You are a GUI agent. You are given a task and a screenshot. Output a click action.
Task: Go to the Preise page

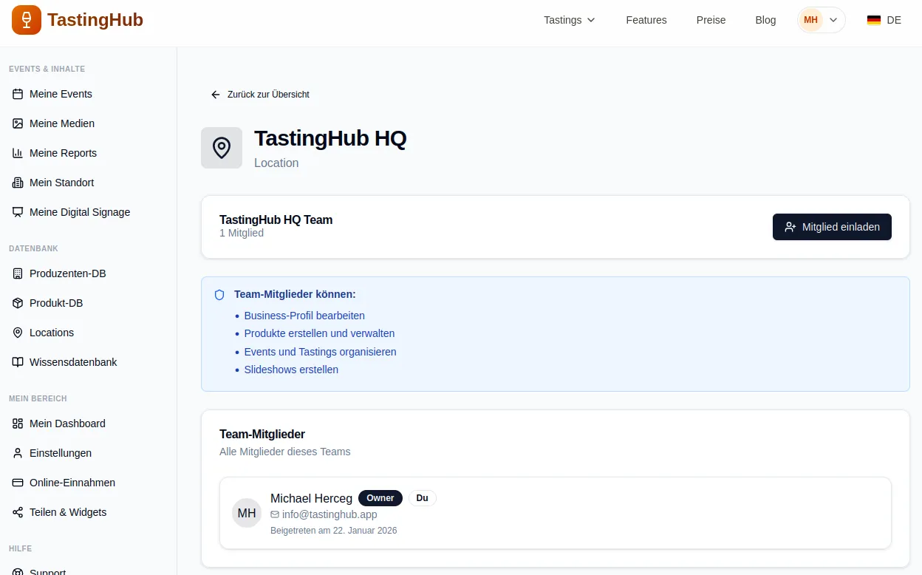711,20
